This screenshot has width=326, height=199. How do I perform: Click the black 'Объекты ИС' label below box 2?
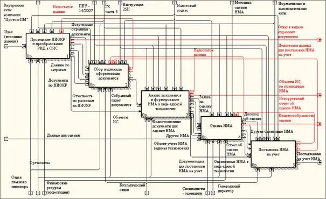120,119
